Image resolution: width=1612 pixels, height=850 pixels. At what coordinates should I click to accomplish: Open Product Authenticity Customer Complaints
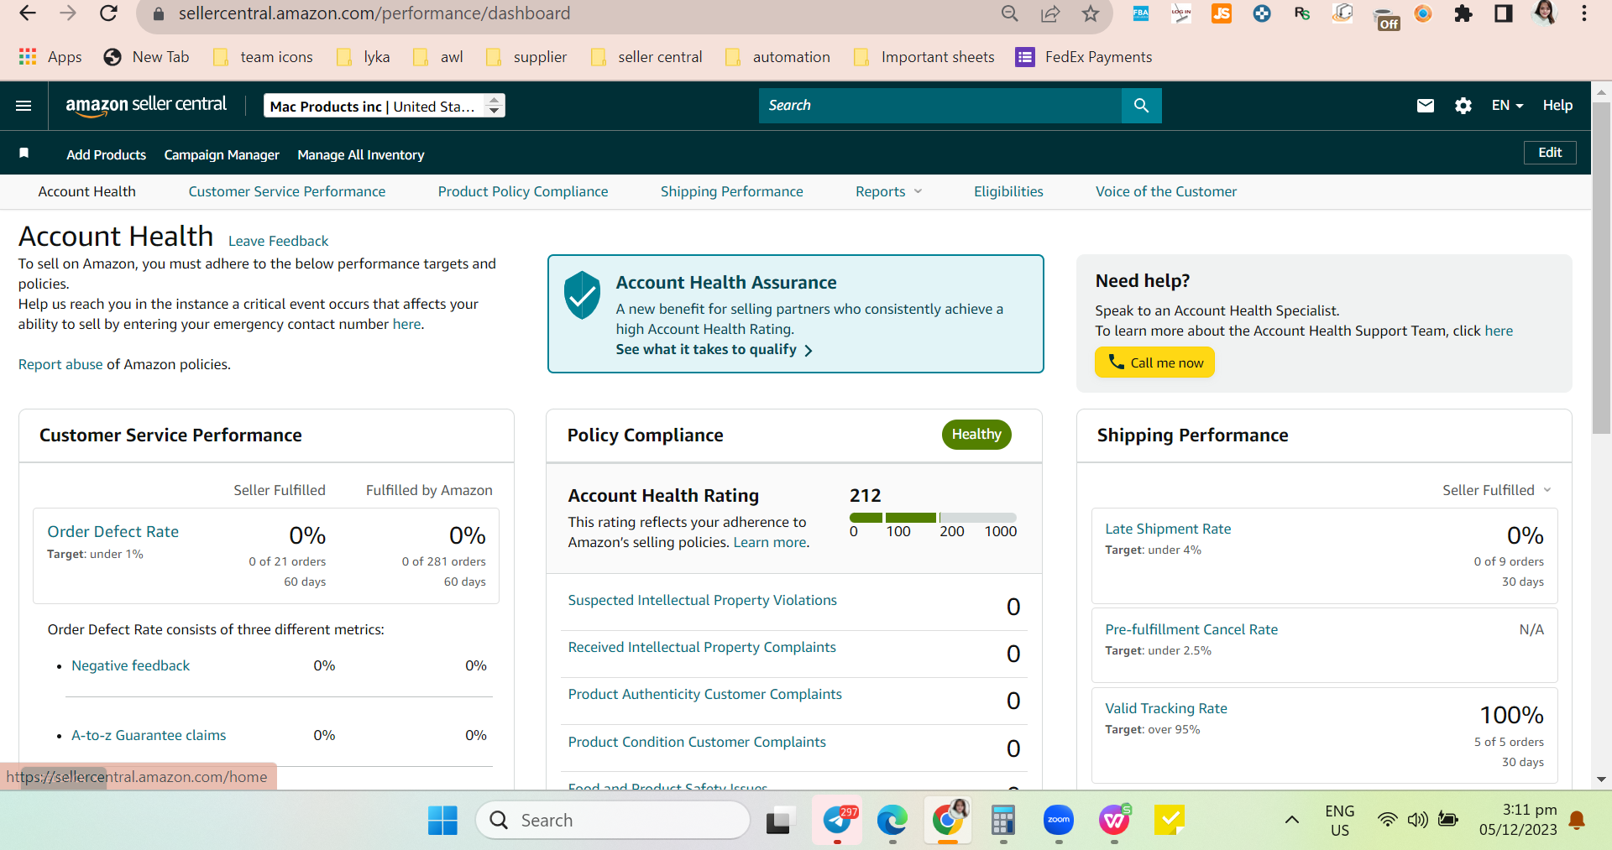[705, 694]
